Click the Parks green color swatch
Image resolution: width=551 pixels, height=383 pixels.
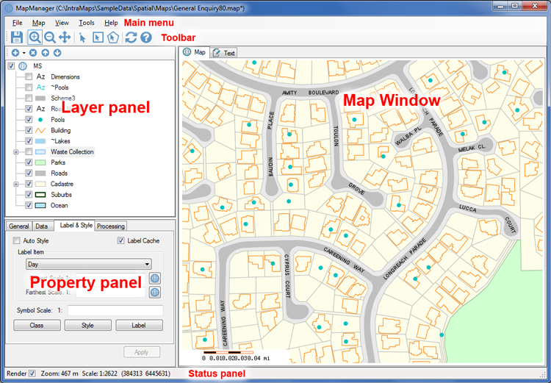[x=40, y=162]
